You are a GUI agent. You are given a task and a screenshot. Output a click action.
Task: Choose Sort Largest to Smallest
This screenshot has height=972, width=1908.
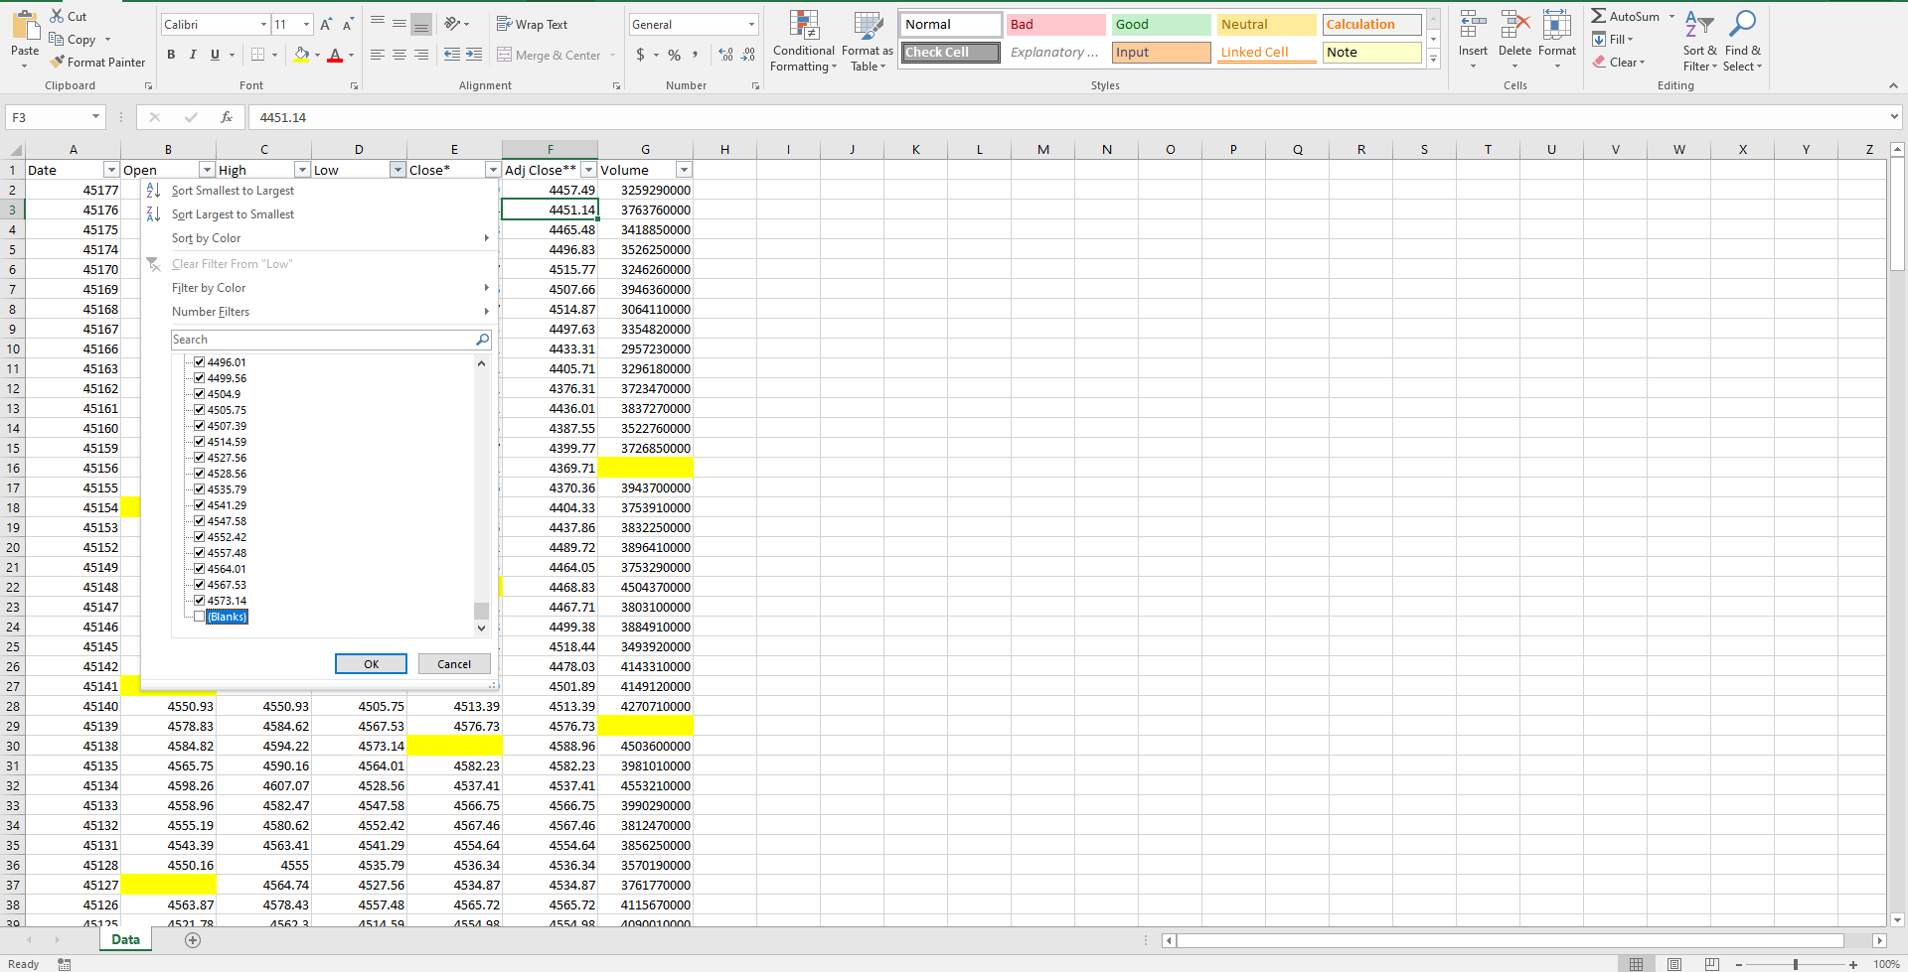(233, 214)
